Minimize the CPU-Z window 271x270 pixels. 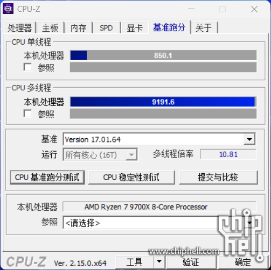point(191,9)
